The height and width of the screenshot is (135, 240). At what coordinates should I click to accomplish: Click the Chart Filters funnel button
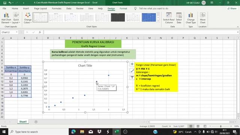132,77
